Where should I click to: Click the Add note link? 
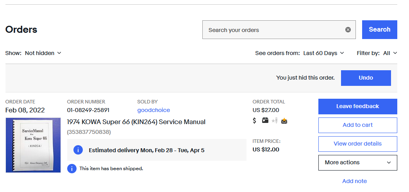354,181
